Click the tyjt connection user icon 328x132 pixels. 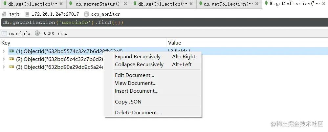[x=4, y=14]
